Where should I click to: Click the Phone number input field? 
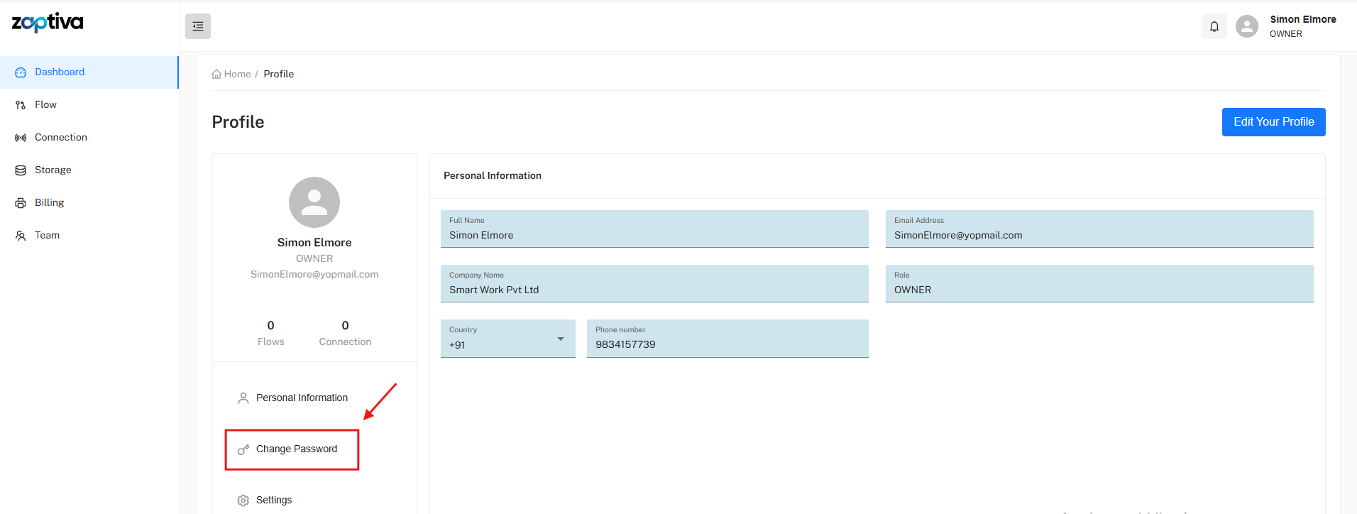[727, 344]
